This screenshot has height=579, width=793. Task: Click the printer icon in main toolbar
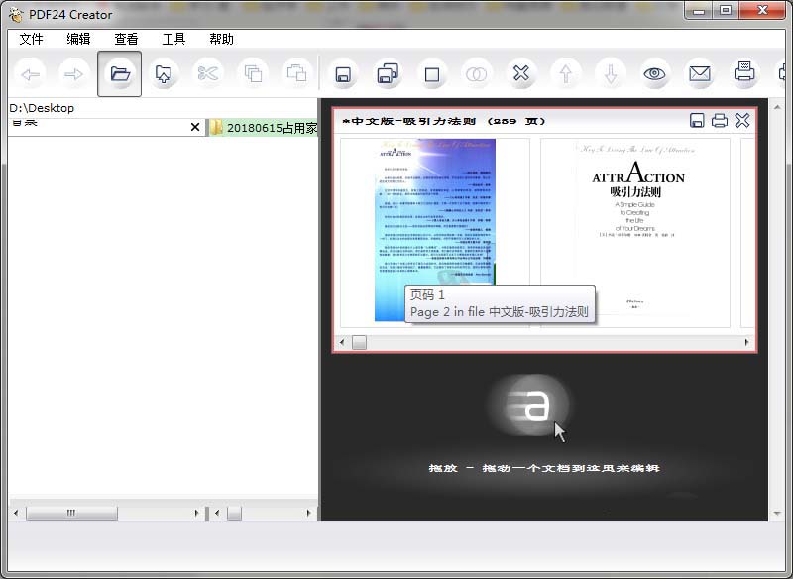click(x=744, y=72)
